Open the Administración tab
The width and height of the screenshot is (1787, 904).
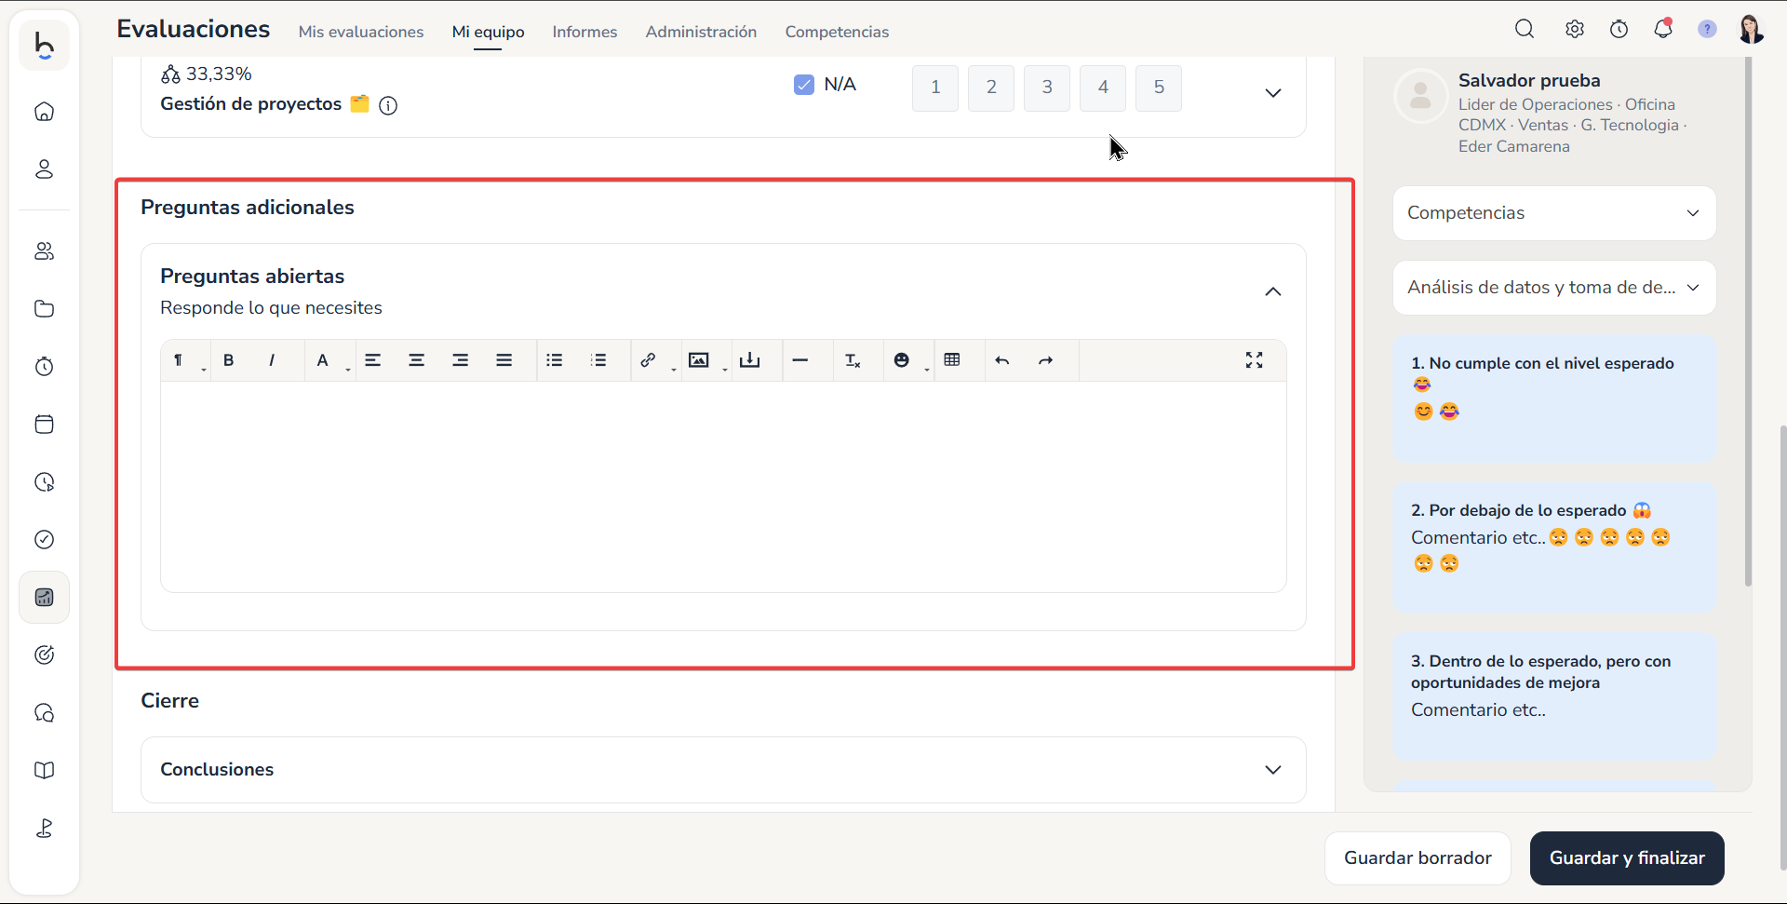click(701, 32)
